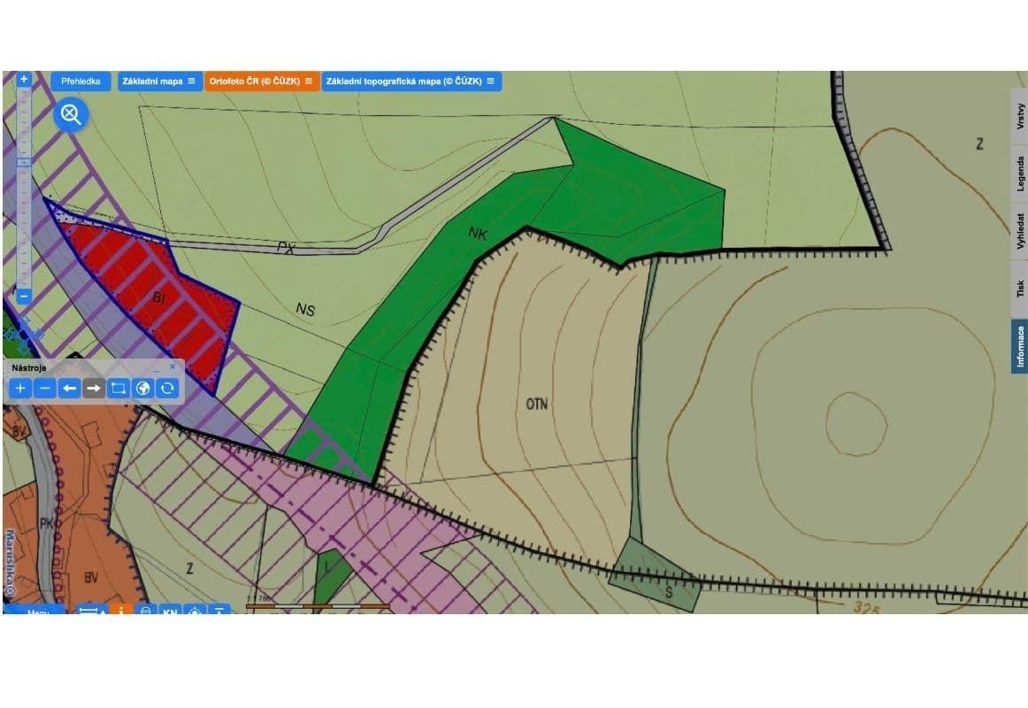
Task: Open the KN cadastre tool in bottom bar
Action: pyautogui.click(x=169, y=611)
